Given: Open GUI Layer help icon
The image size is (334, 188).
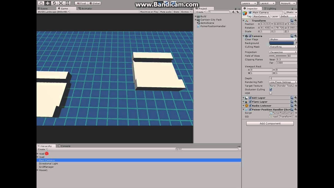Looking at the screenshot, I should coord(292,98).
